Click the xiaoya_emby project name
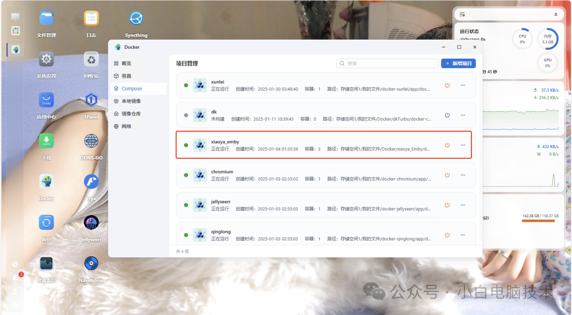 tap(225, 142)
